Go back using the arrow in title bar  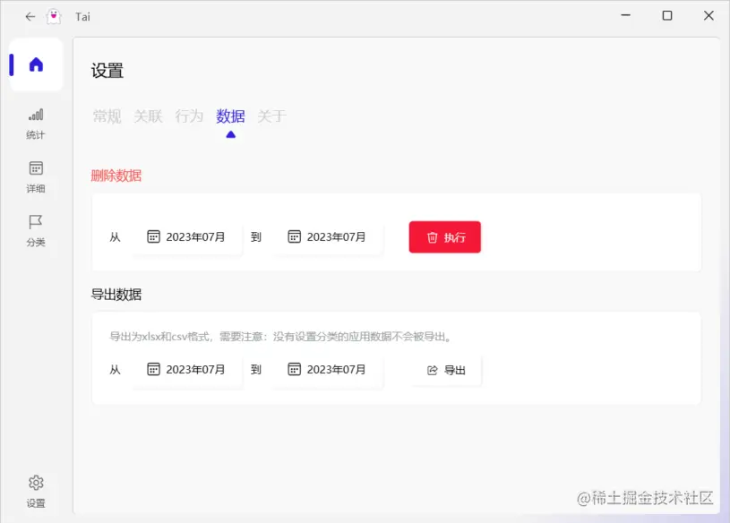[x=30, y=17]
